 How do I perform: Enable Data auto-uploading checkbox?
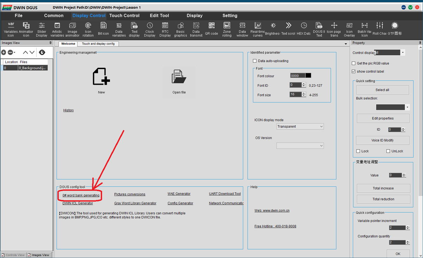(255, 61)
